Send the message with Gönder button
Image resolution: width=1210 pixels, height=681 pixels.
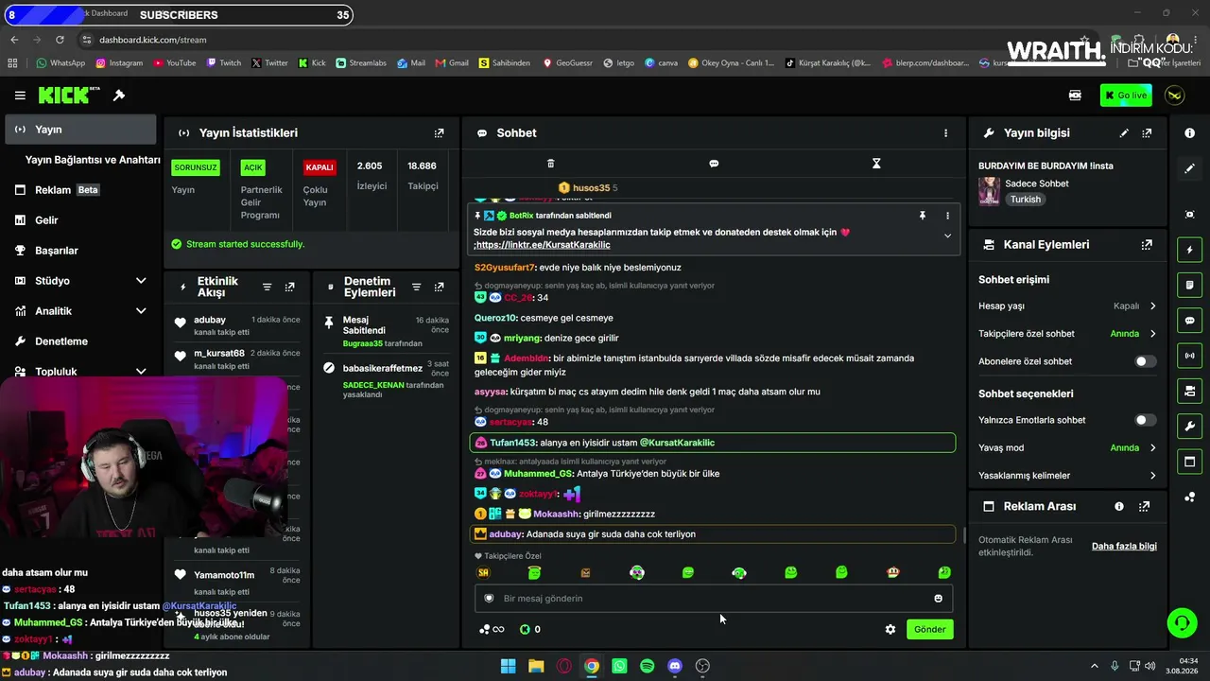coord(929,629)
